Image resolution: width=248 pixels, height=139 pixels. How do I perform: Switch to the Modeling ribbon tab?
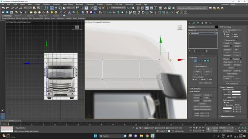[7, 16]
